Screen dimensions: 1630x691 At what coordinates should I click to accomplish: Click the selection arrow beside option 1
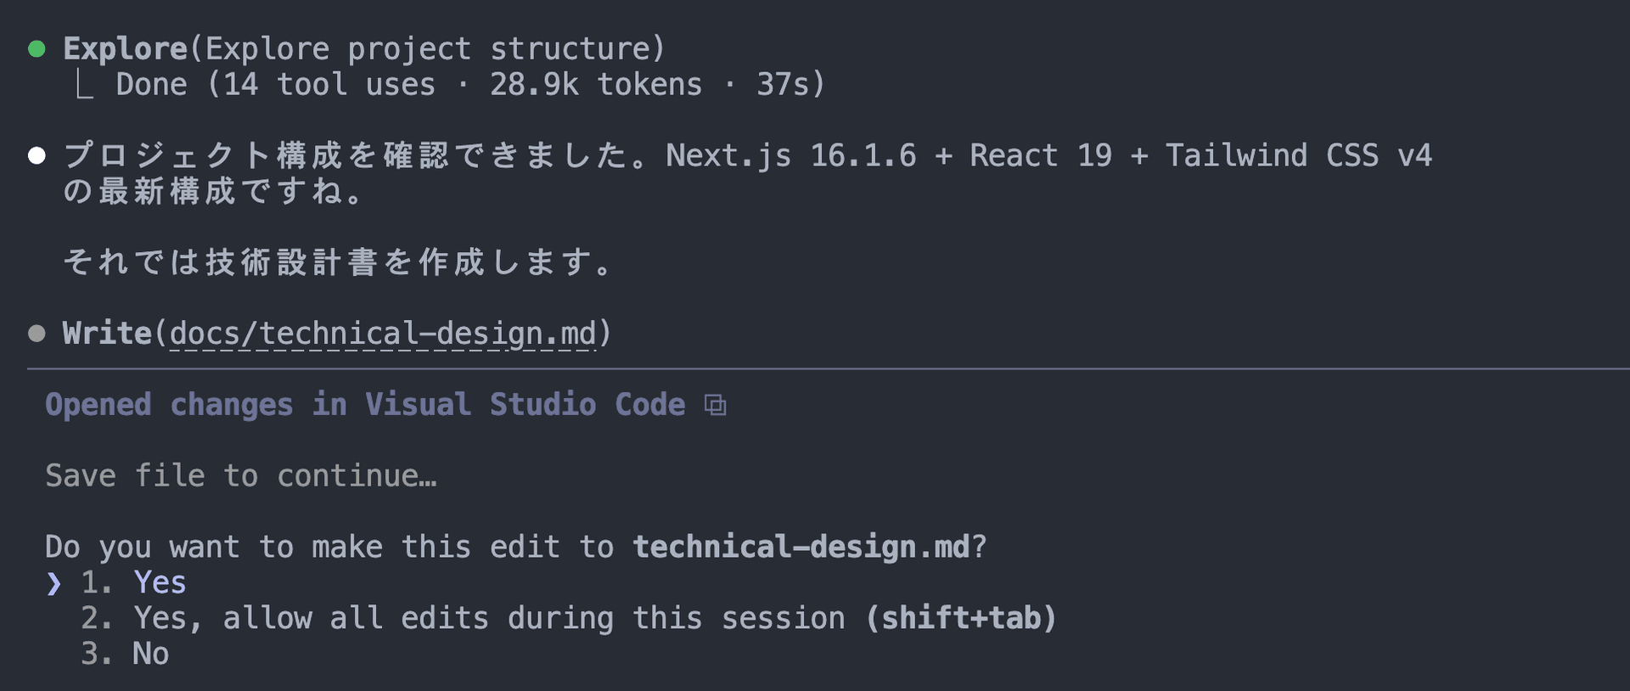click(54, 583)
